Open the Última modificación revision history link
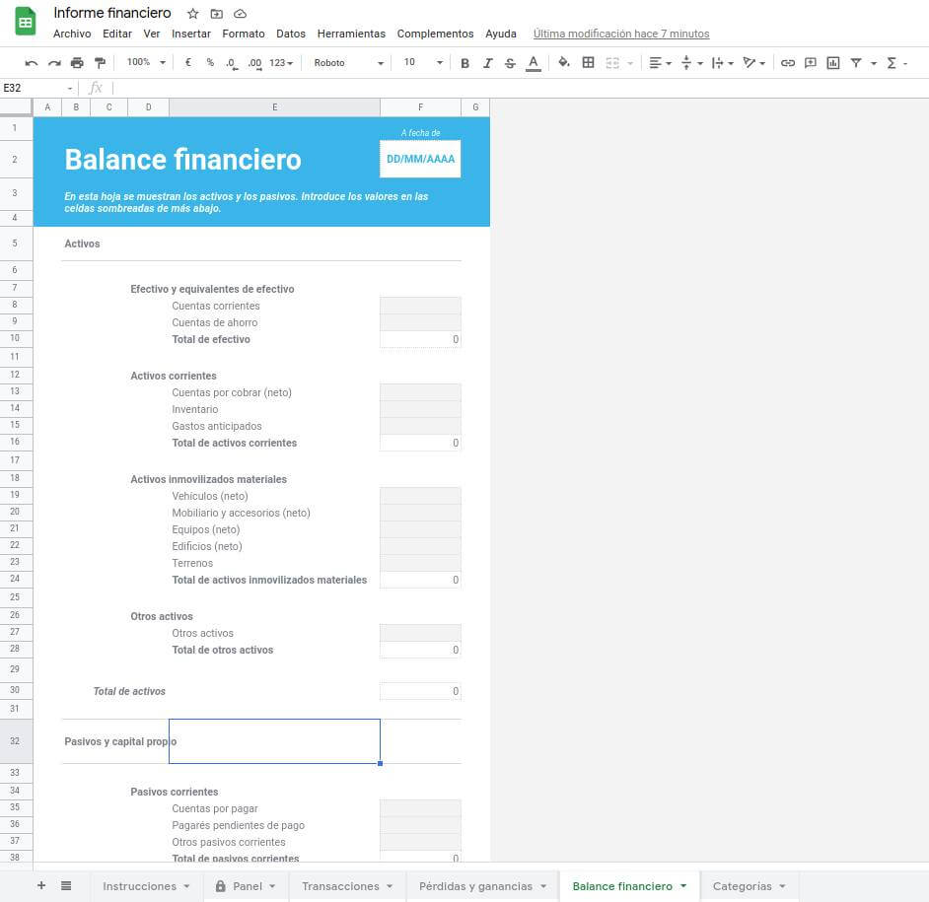 [621, 33]
